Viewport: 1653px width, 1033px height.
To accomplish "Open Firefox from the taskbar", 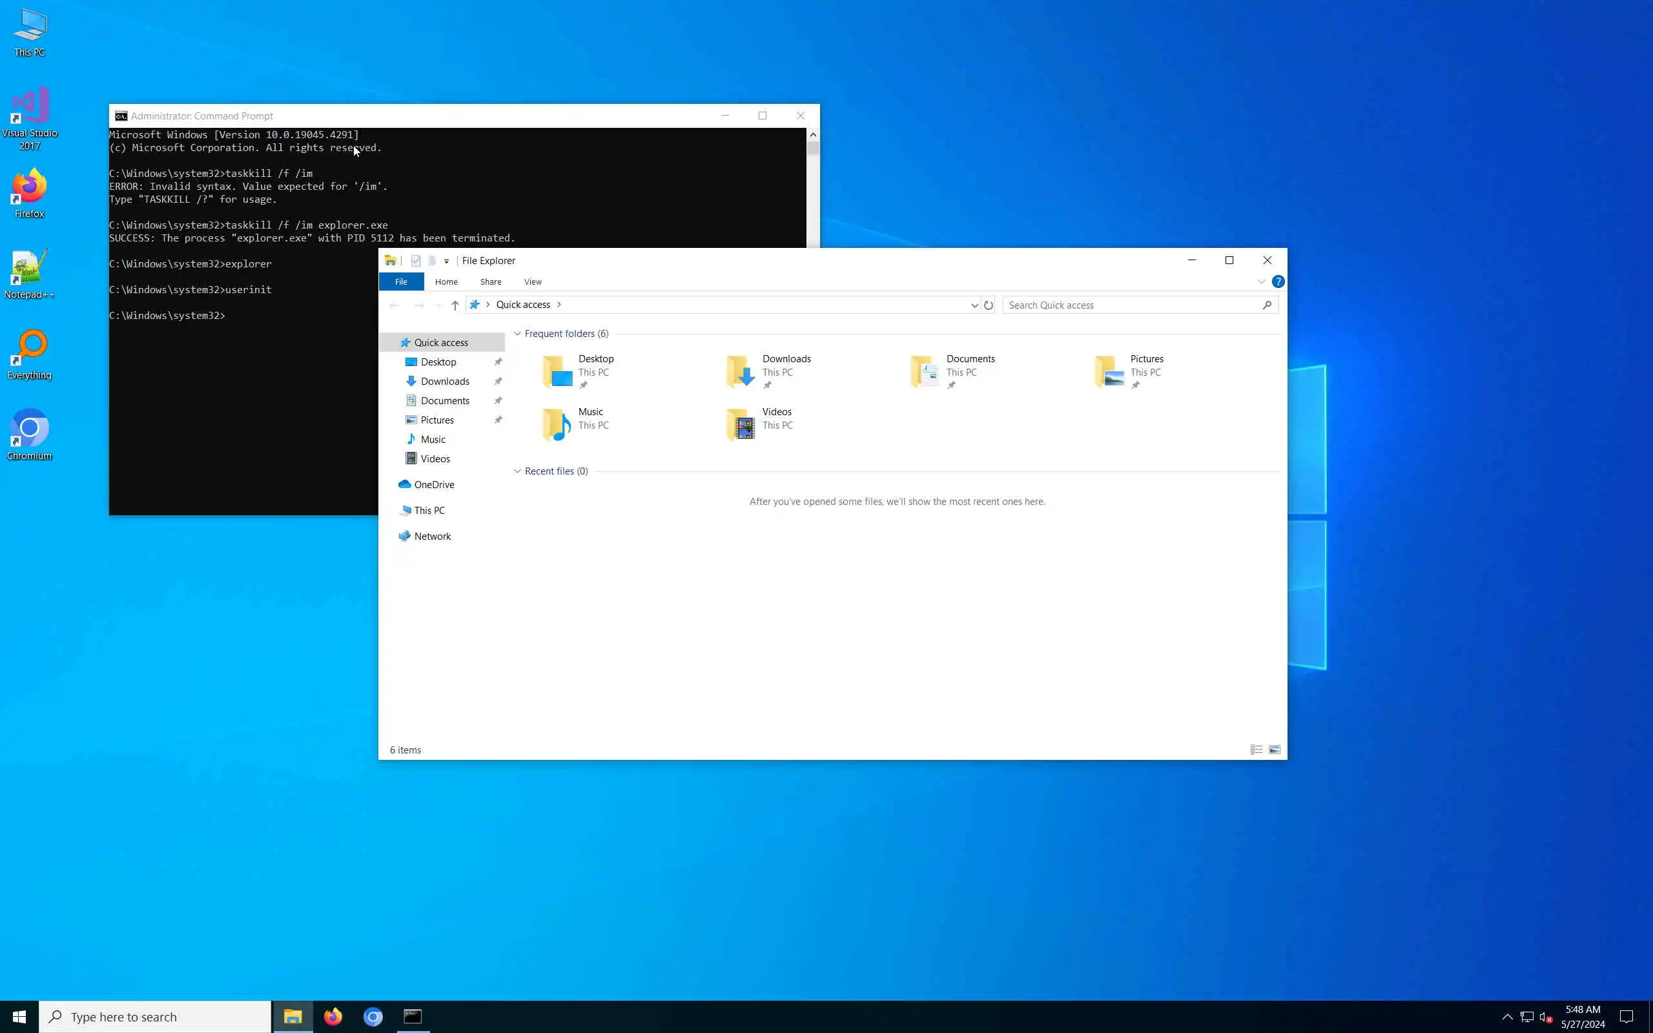I will [x=333, y=1017].
